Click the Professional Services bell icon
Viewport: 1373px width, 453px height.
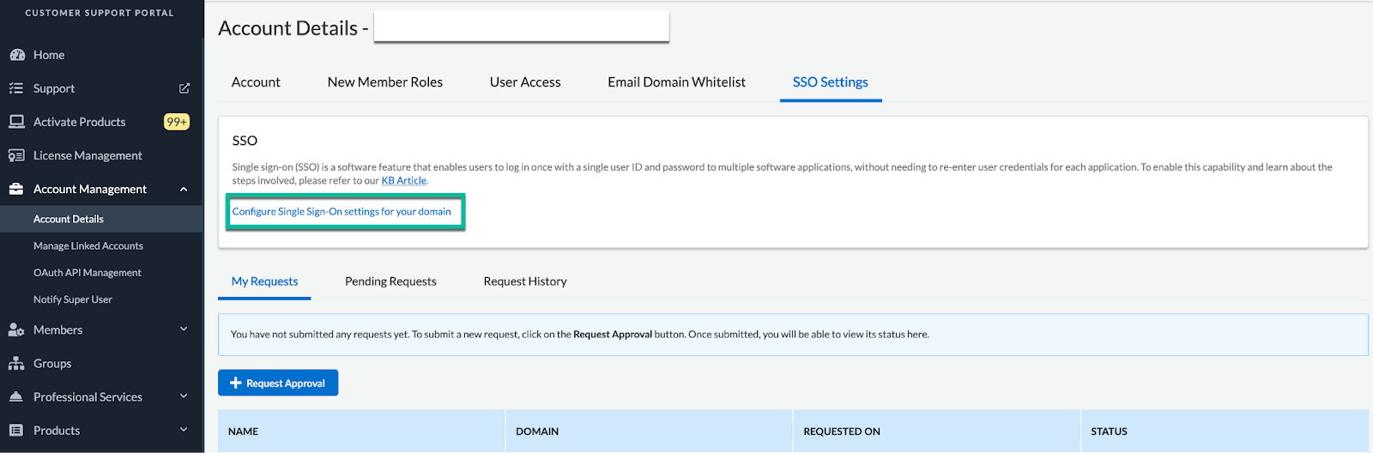click(16, 397)
